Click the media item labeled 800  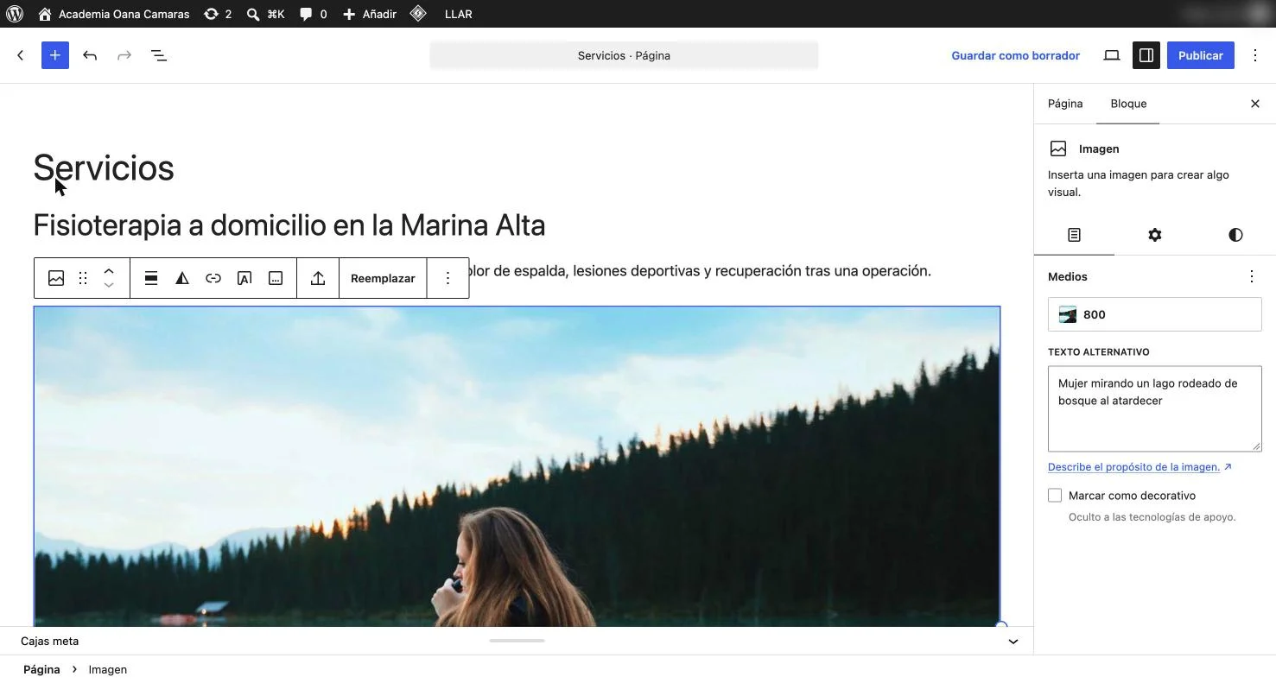(1155, 314)
